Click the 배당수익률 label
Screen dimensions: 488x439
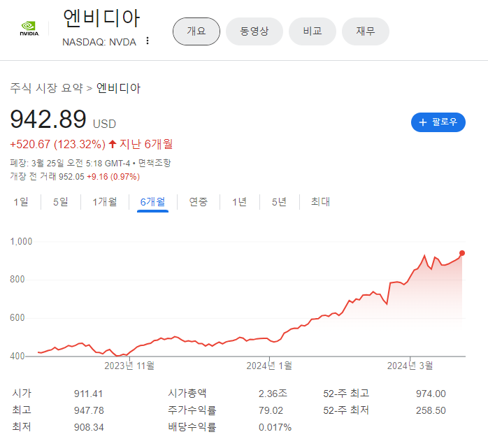pyautogui.click(x=192, y=426)
